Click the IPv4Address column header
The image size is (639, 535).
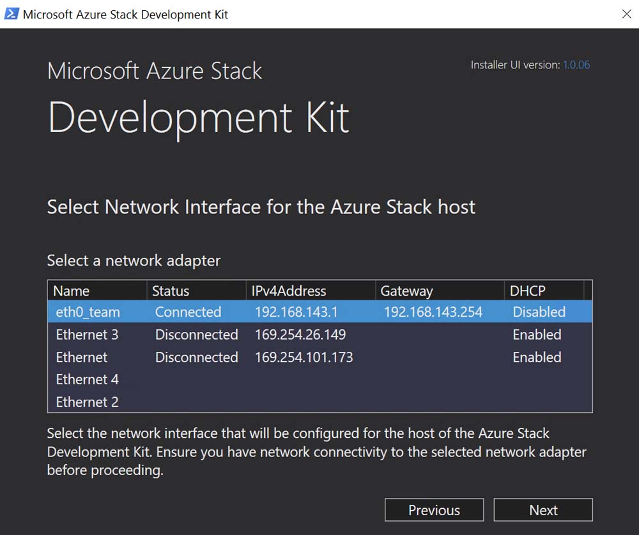[289, 291]
